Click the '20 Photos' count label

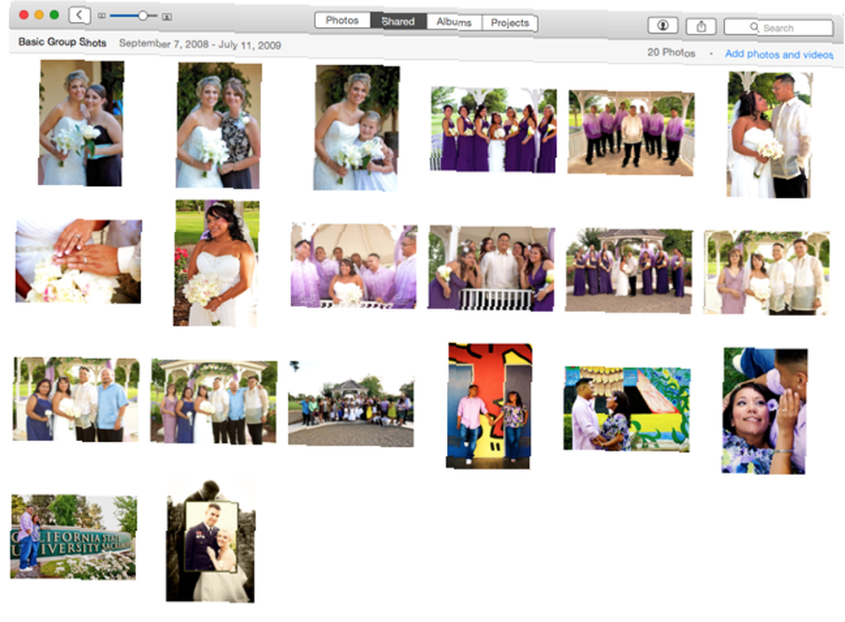click(x=671, y=52)
